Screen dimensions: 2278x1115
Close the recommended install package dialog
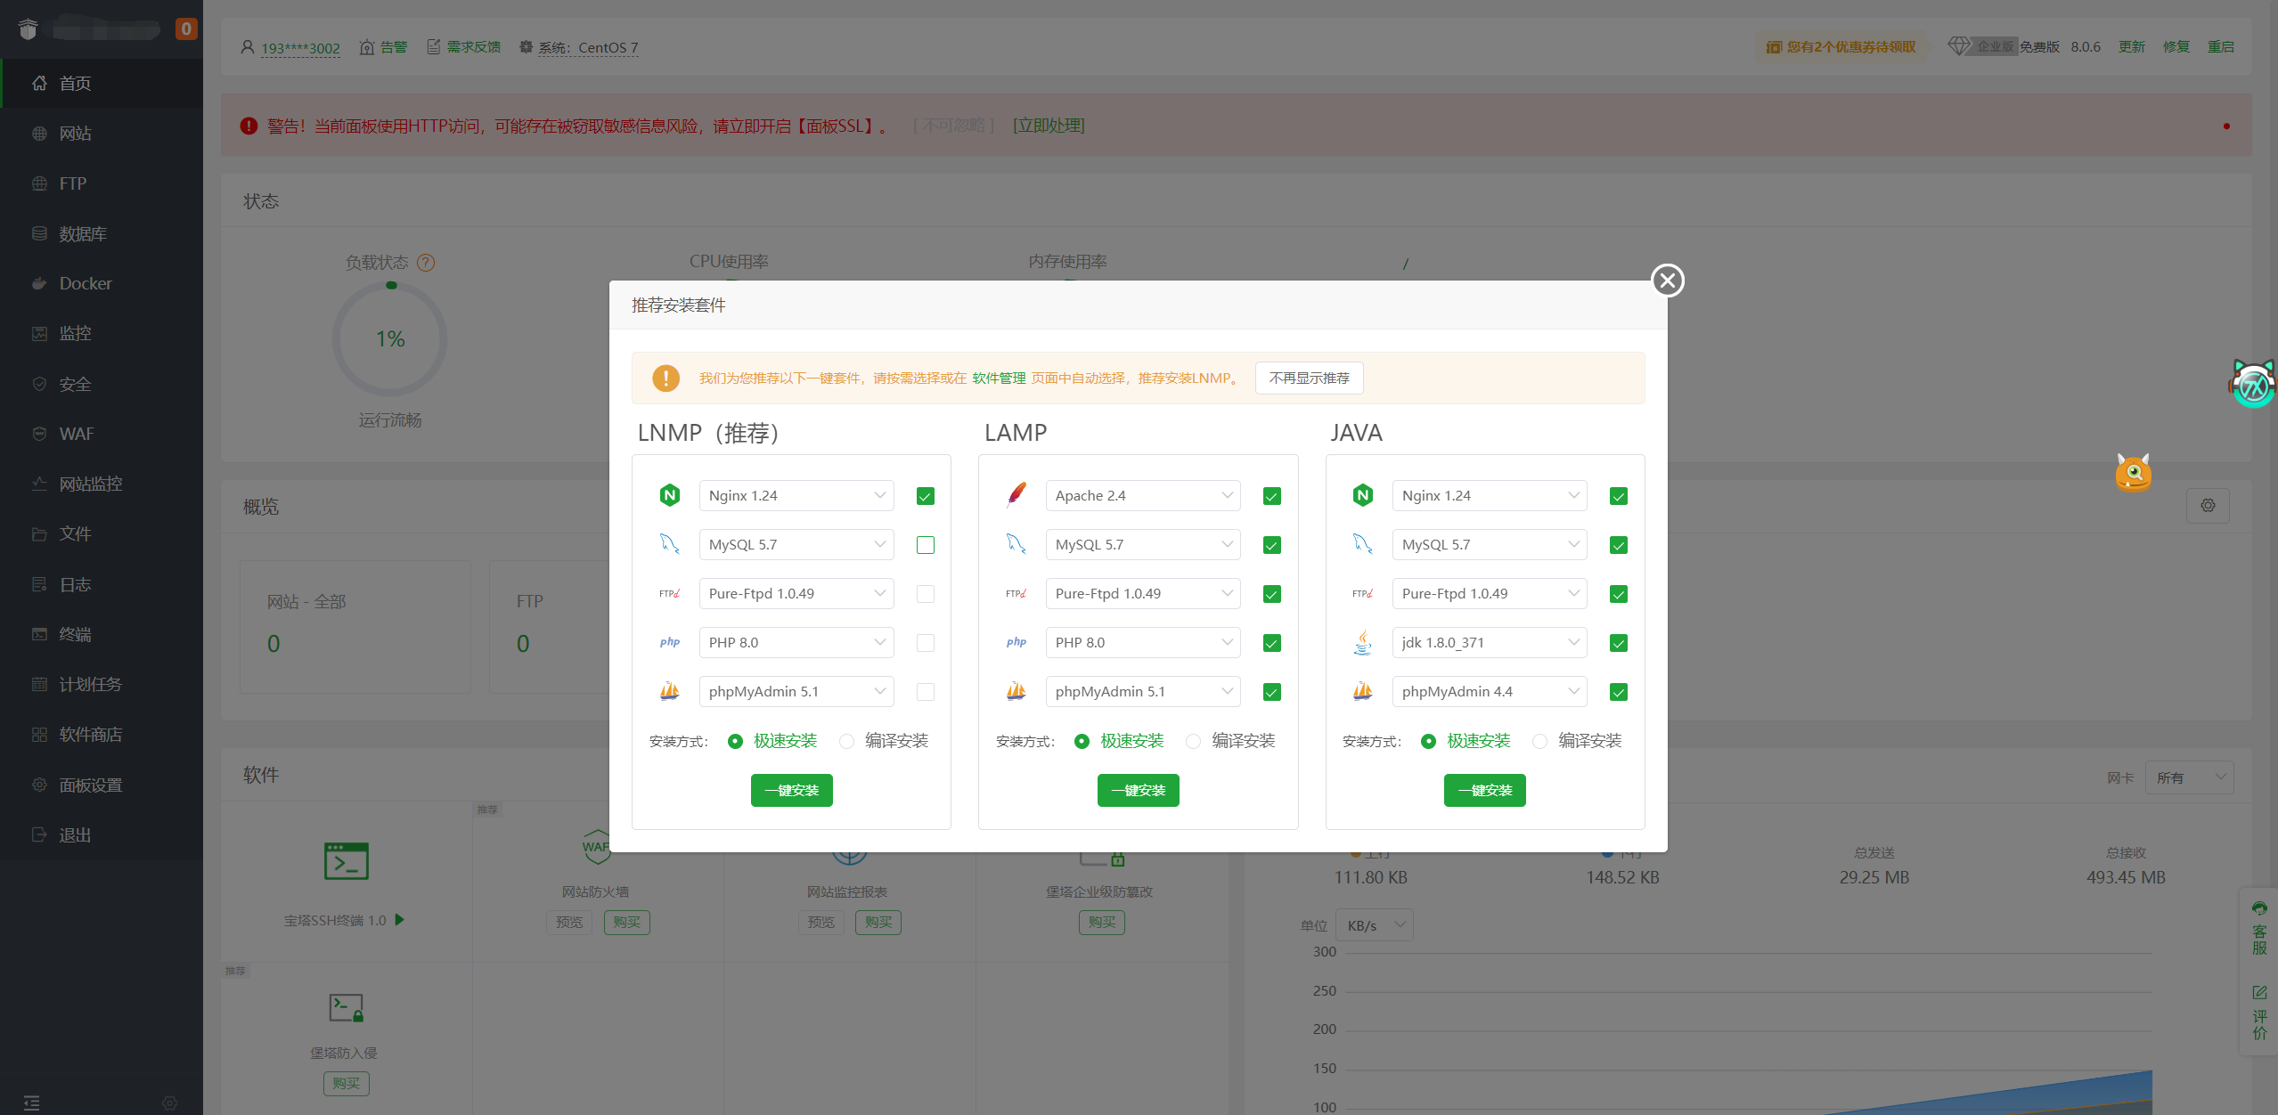[1667, 281]
